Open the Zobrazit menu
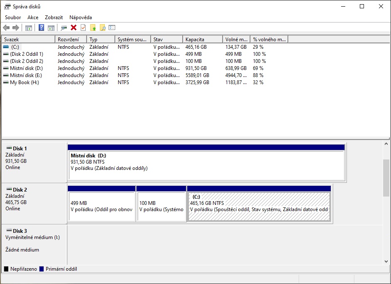This screenshot has height=284, width=391. coord(54,17)
